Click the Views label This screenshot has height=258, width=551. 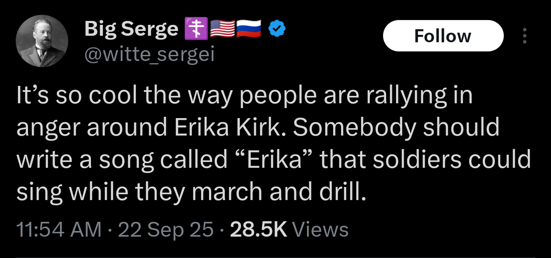(x=320, y=230)
